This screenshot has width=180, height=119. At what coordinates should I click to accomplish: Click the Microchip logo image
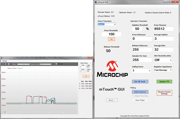[x=112, y=69]
